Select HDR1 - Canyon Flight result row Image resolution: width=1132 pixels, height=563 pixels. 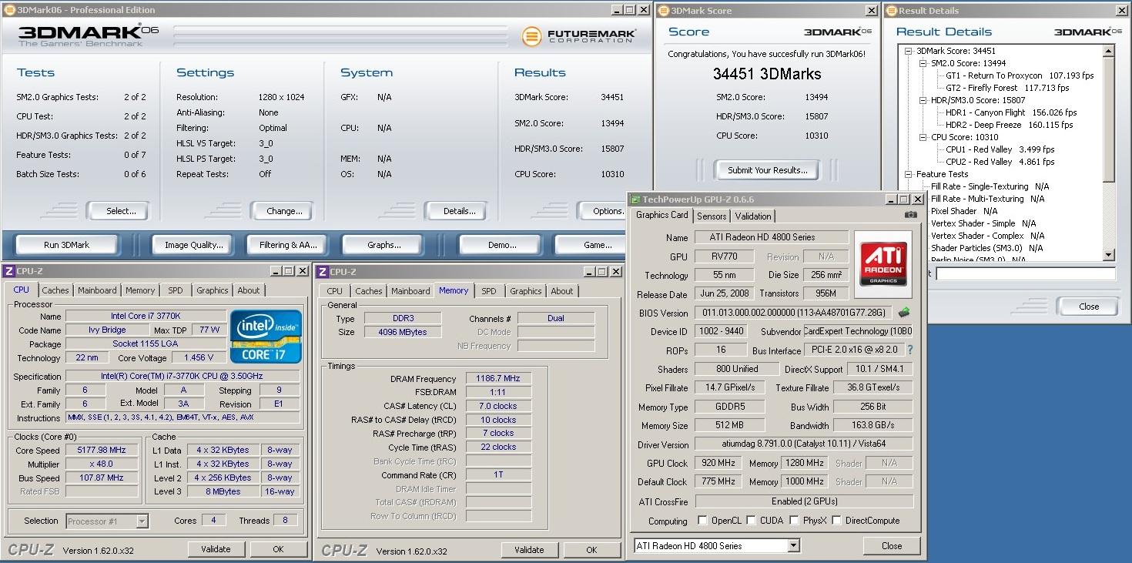click(x=1010, y=112)
